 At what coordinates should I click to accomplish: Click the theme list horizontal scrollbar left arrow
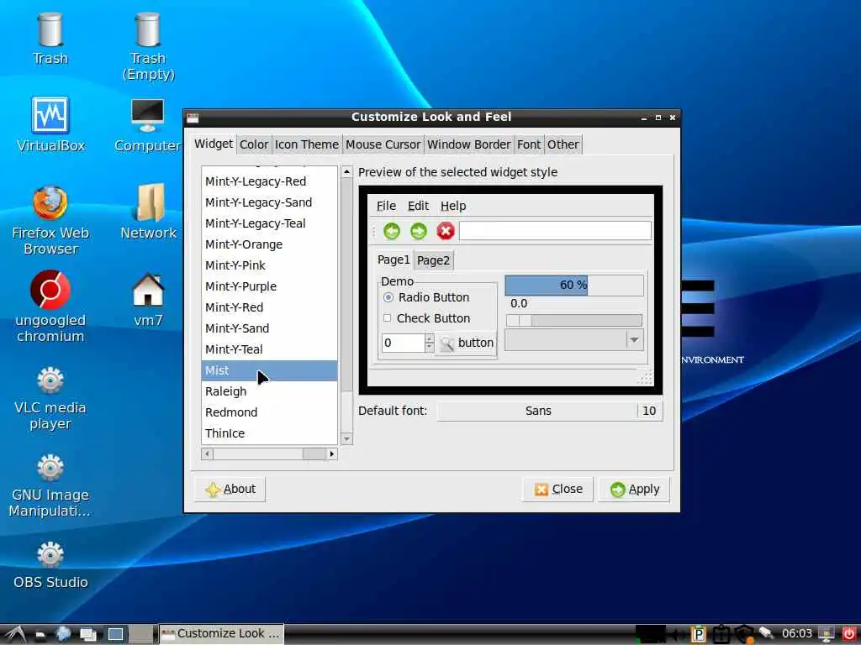(208, 454)
